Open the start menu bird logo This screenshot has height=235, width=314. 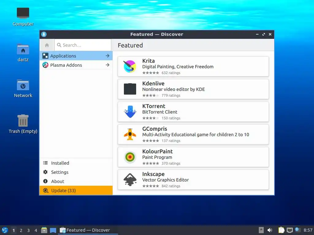point(5,230)
